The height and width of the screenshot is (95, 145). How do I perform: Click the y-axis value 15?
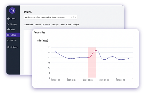pos(49,63)
